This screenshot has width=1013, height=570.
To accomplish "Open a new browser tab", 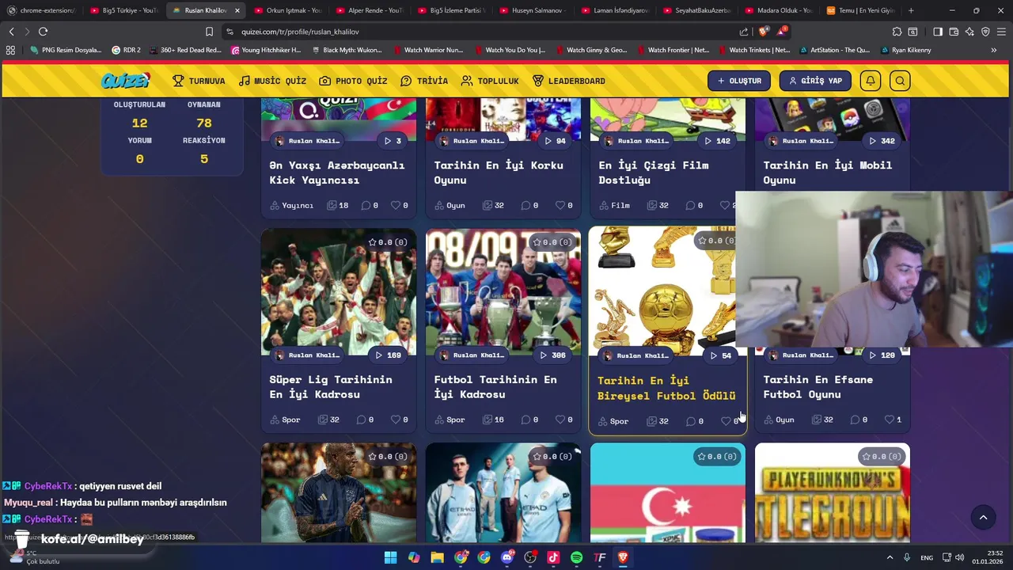I will pos(911,10).
